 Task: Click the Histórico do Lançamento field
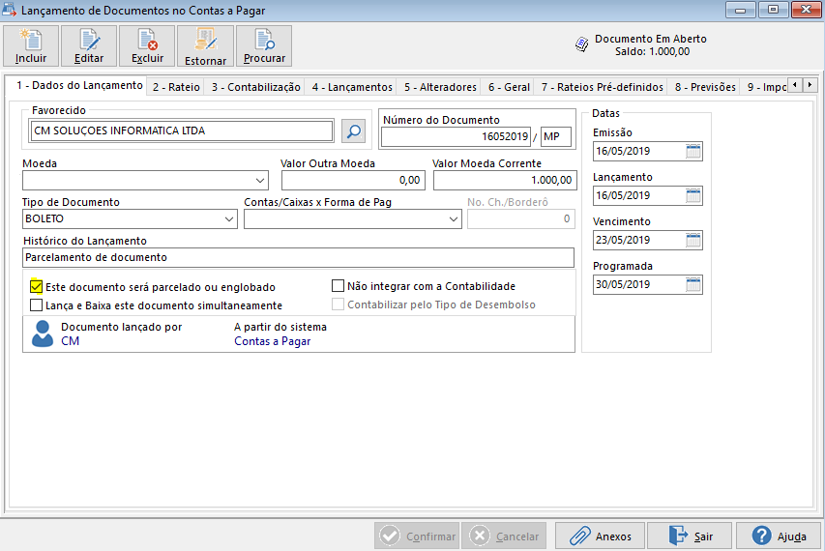298,258
